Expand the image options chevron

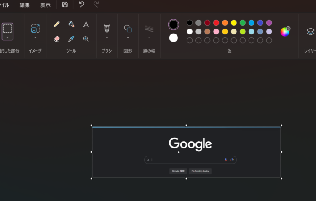pyautogui.click(x=35, y=37)
